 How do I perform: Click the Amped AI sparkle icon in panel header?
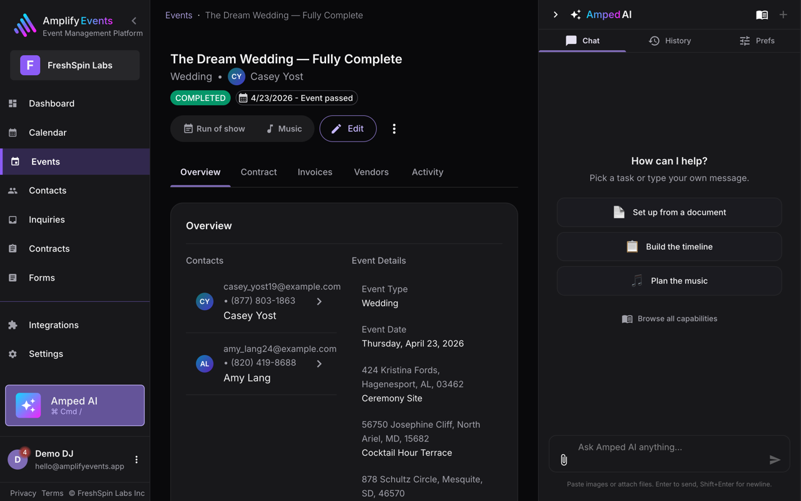576,14
